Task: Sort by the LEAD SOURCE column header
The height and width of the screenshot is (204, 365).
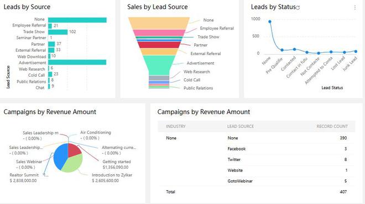Action: (x=241, y=126)
